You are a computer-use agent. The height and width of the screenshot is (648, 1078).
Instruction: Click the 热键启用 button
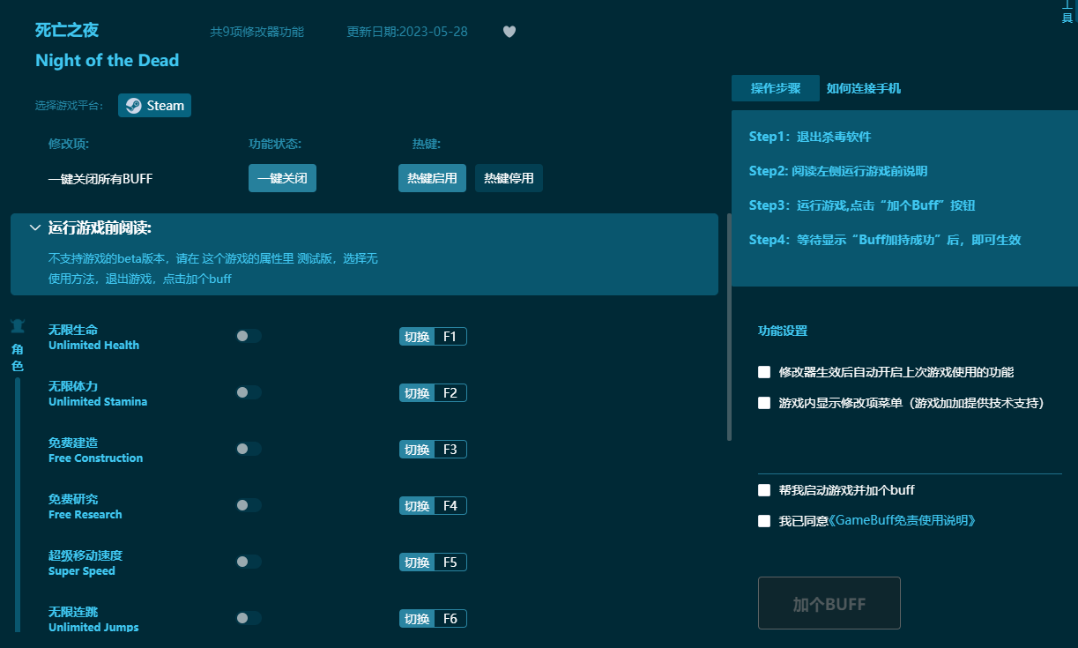[x=432, y=178]
